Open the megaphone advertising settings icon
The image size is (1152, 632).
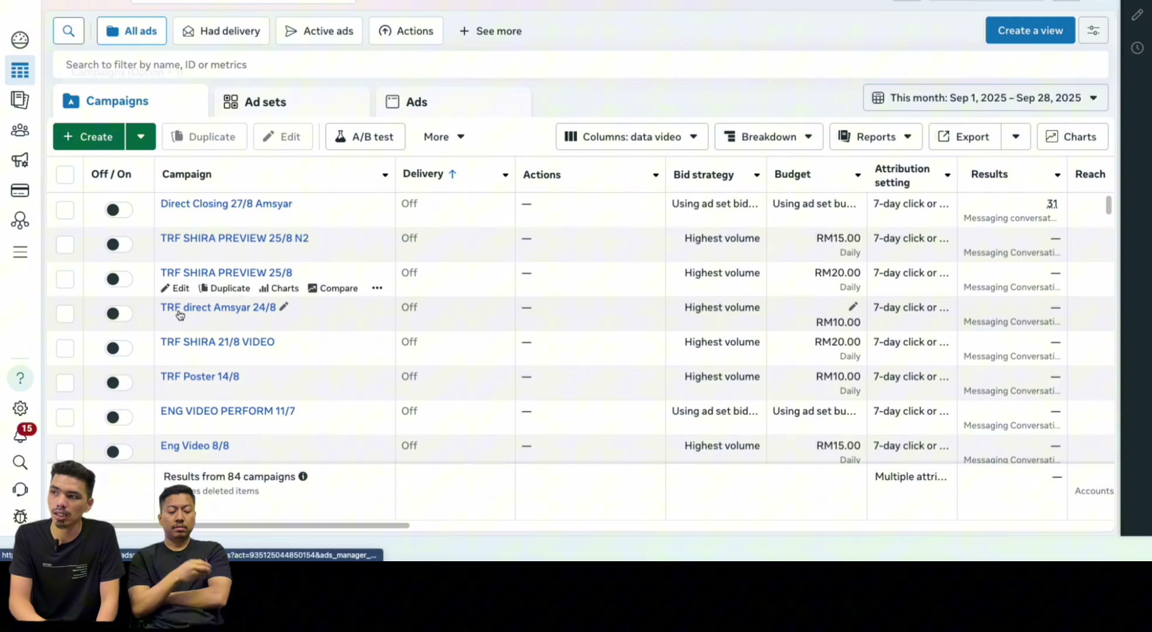coord(20,160)
